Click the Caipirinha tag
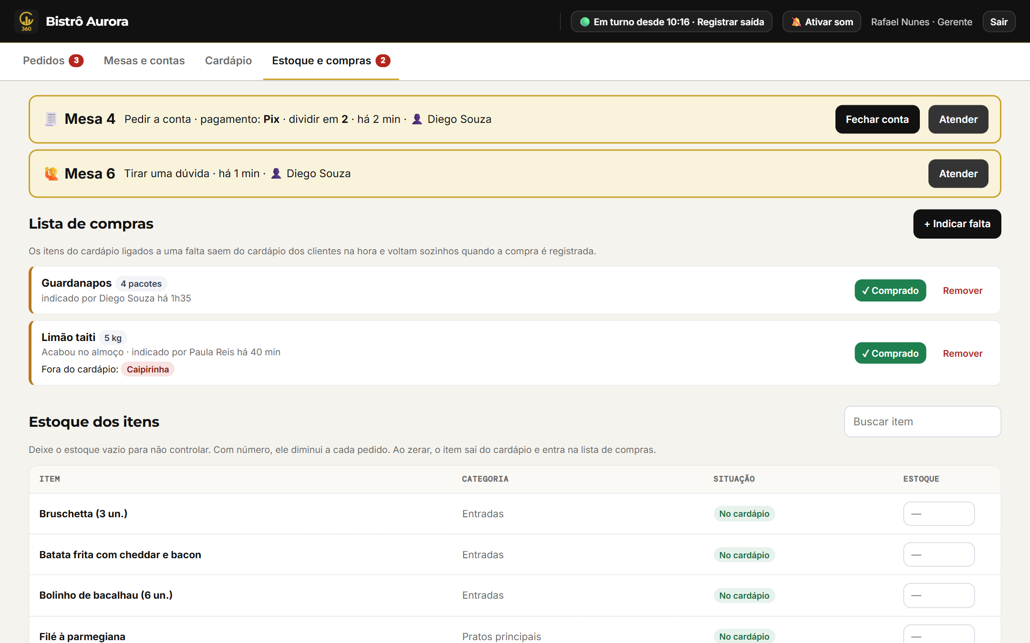This screenshot has height=643, width=1030. (148, 369)
